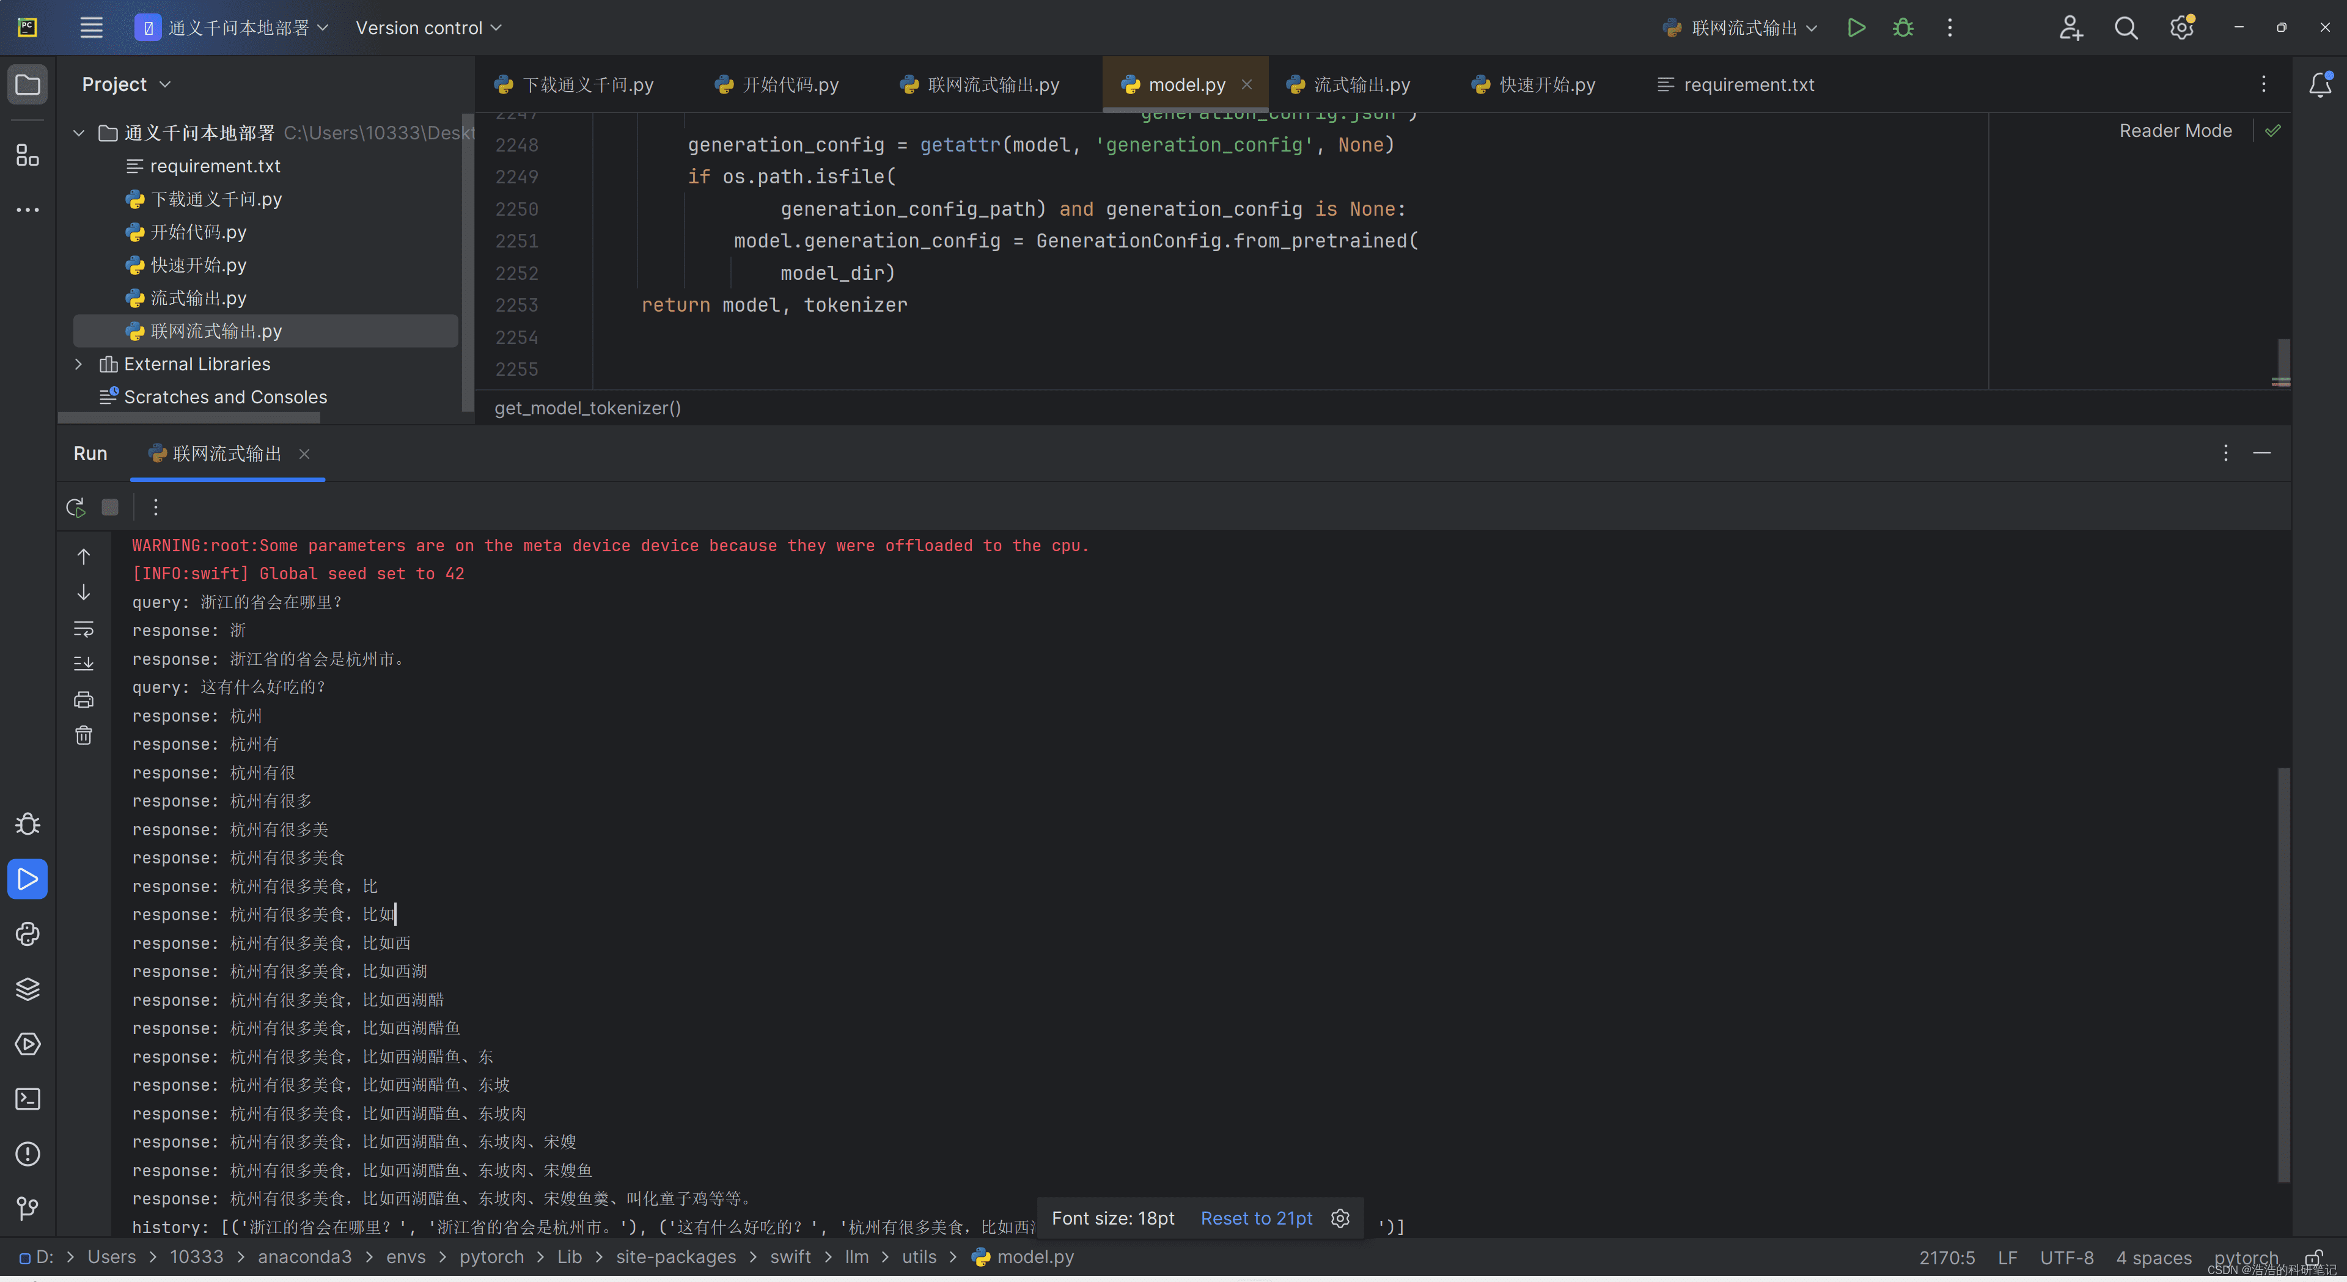Open the Python Console tool window

coord(28,934)
